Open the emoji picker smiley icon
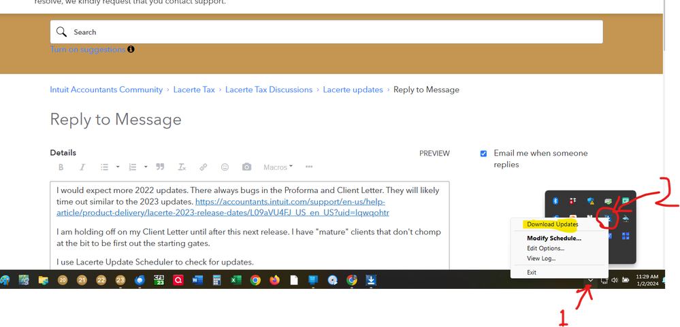Screen dimensions: 680x327 (225, 167)
